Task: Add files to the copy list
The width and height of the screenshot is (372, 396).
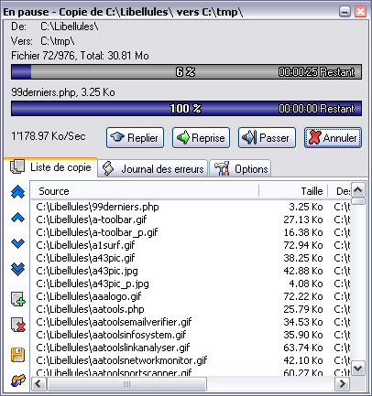Action: (x=18, y=299)
